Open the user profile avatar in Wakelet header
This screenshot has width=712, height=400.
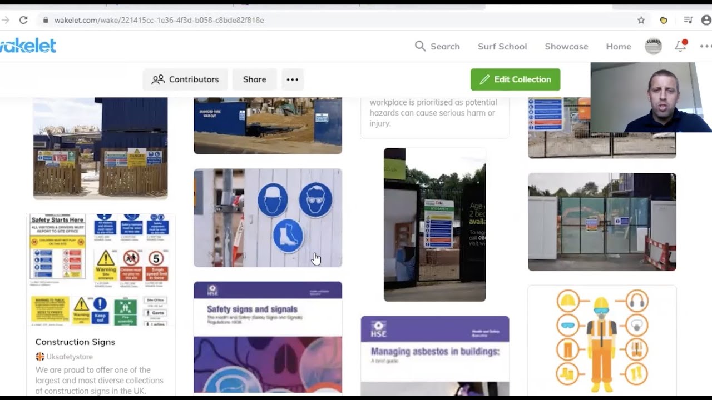(653, 46)
